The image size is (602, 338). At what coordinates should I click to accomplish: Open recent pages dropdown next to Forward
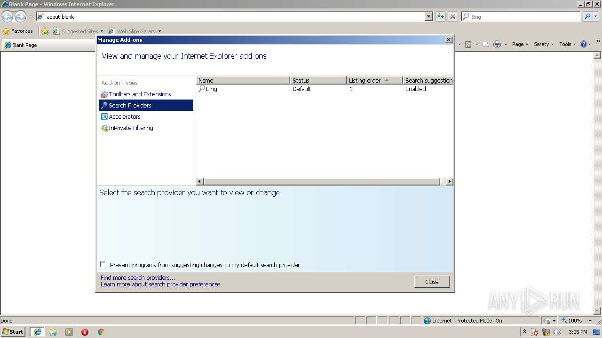31,17
